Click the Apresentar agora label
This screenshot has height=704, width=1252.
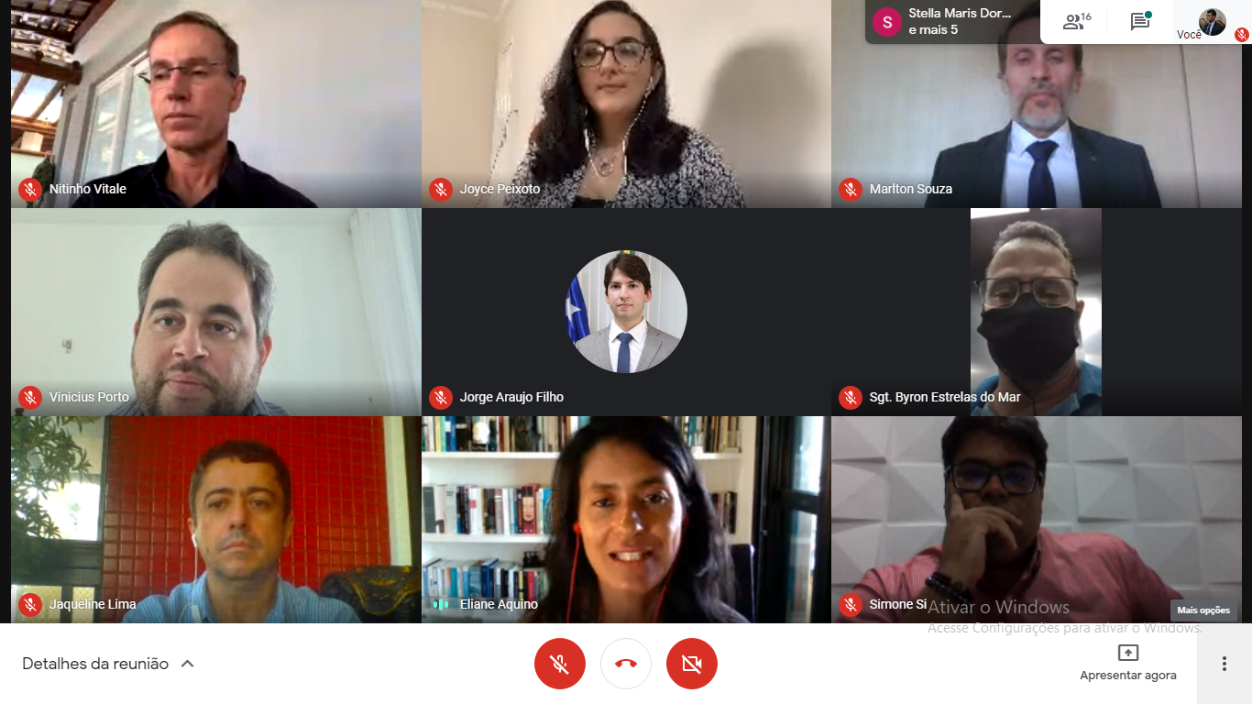click(x=1128, y=676)
